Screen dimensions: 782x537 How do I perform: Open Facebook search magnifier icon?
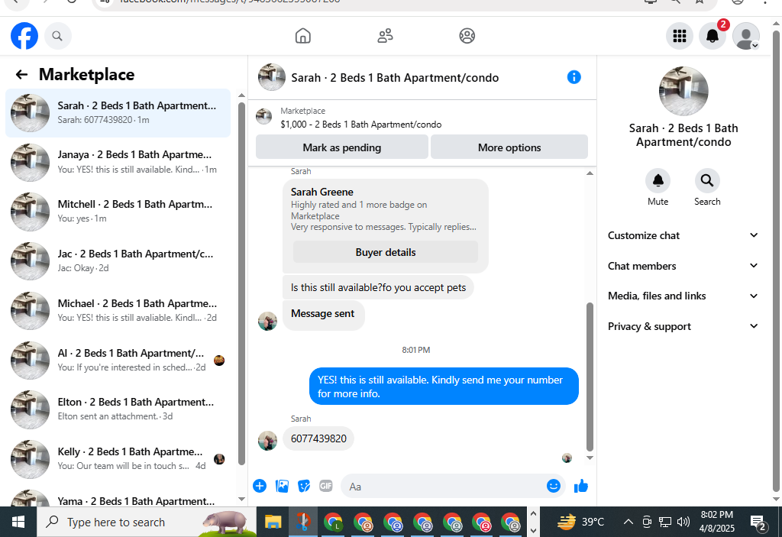(57, 36)
